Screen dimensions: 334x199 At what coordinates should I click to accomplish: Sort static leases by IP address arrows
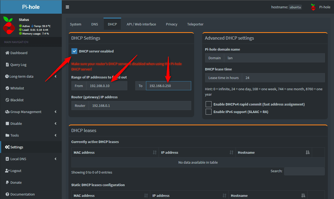224,196
